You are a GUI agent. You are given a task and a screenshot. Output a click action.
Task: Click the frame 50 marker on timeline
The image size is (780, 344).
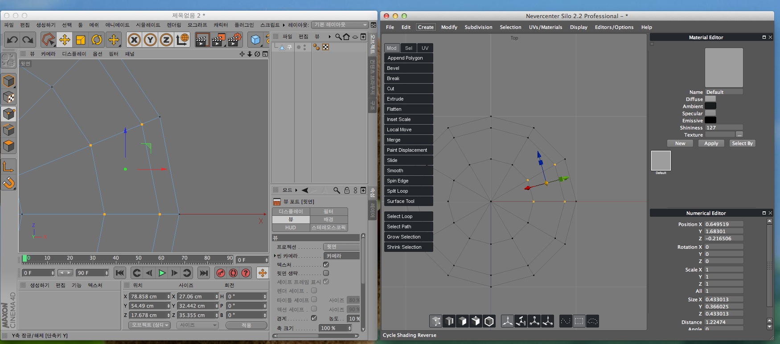139,258
